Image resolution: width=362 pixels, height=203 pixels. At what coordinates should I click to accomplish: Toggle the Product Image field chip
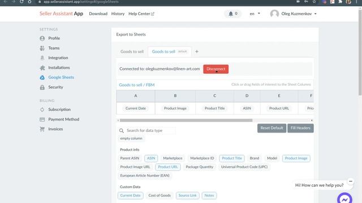coord(296,158)
